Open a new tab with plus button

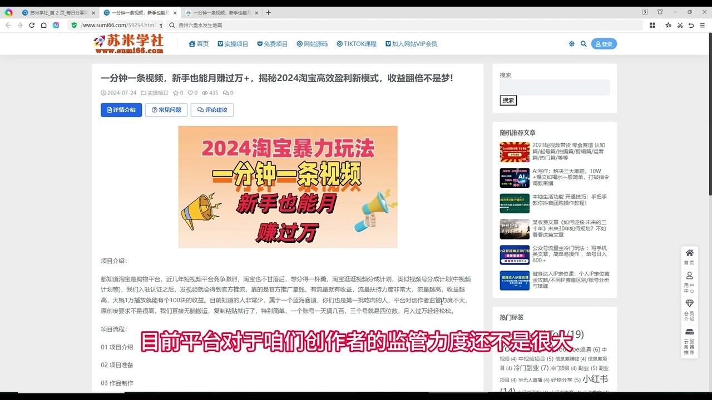269,12
